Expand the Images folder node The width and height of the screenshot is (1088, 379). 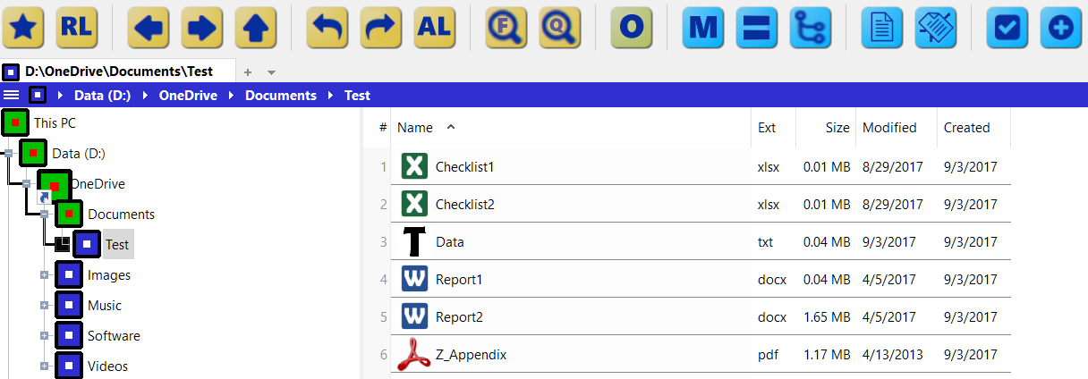pyautogui.click(x=44, y=275)
